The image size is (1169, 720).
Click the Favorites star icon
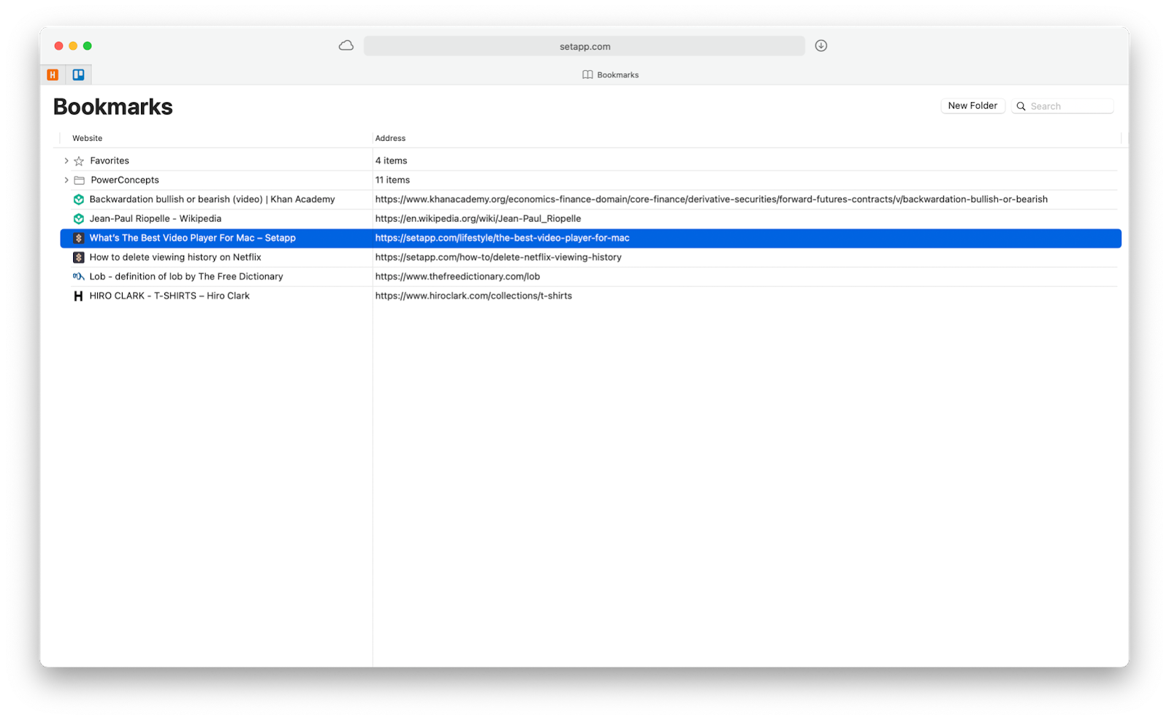tap(79, 161)
